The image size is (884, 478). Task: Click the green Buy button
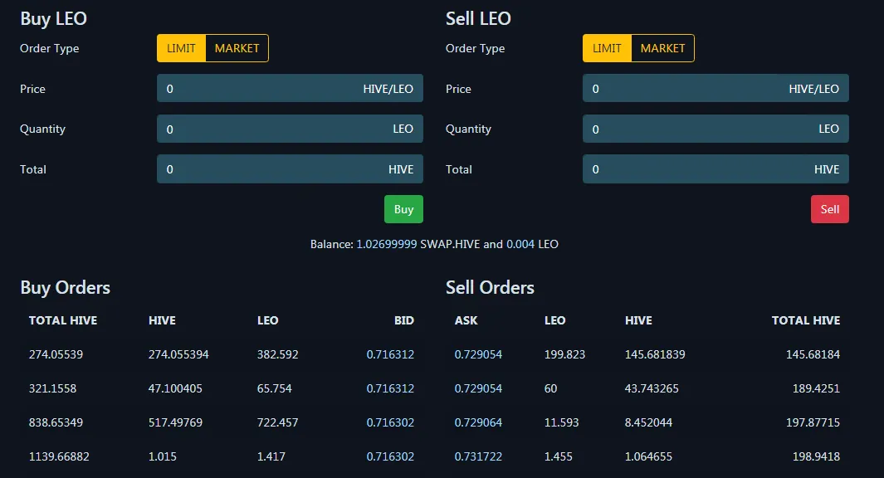(x=403, y=209)
